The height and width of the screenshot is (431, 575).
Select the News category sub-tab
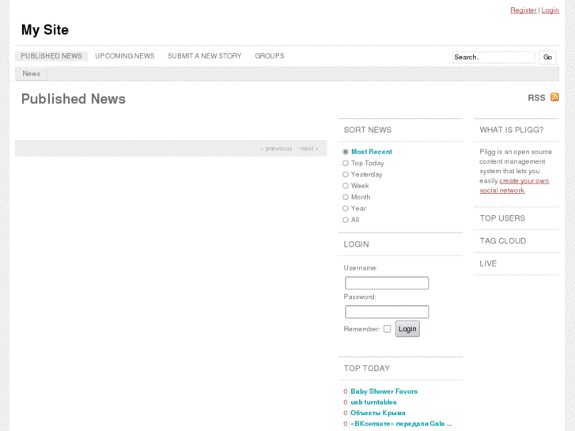[x=31, y=74]
